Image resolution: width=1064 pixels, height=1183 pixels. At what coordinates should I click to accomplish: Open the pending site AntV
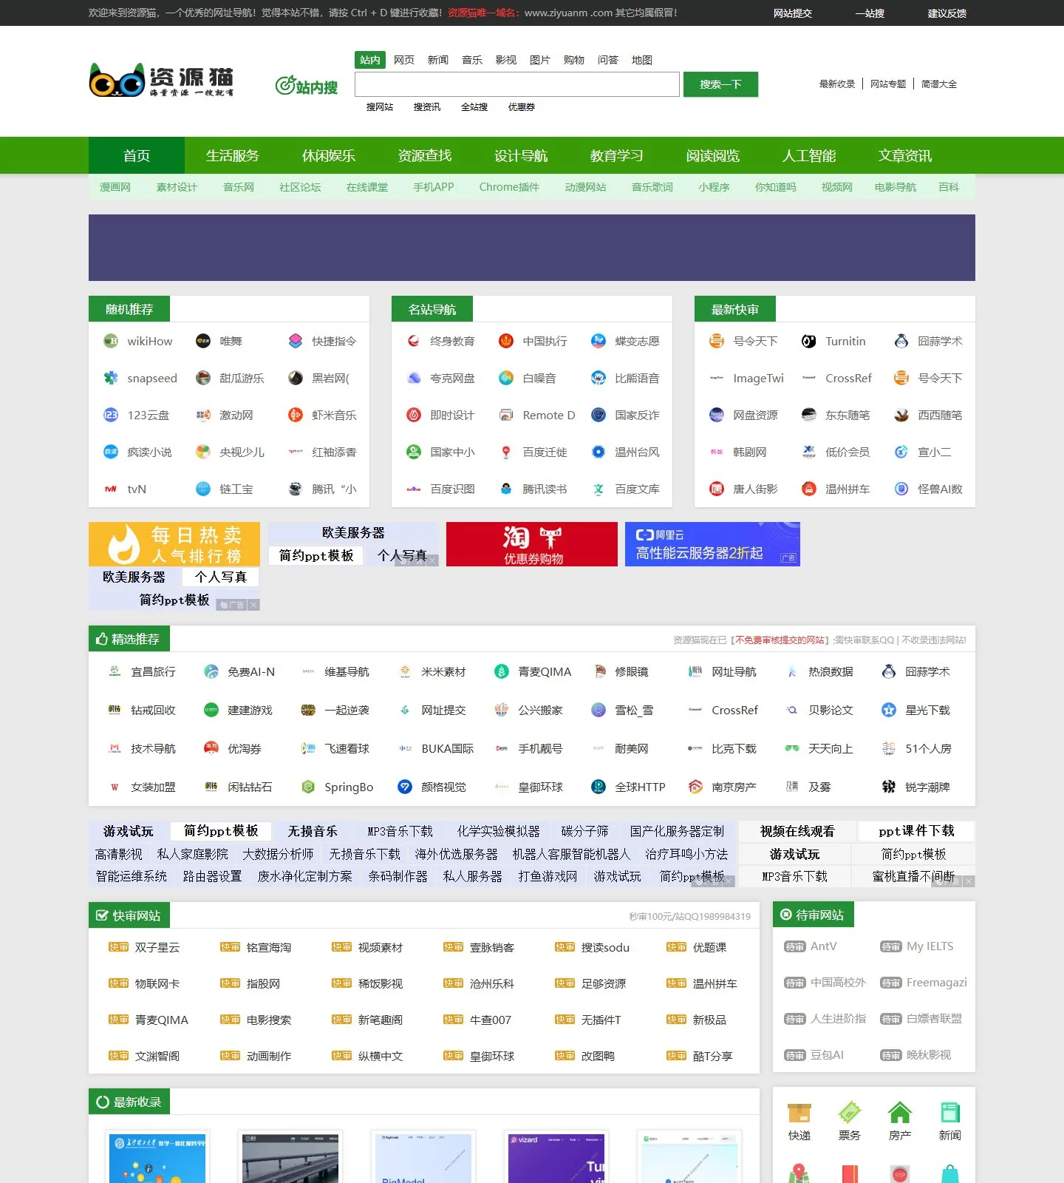tap(824, 946)
